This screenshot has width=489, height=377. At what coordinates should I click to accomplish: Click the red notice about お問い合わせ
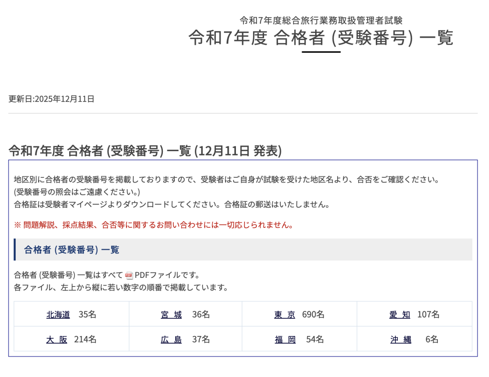coord(154,225)
